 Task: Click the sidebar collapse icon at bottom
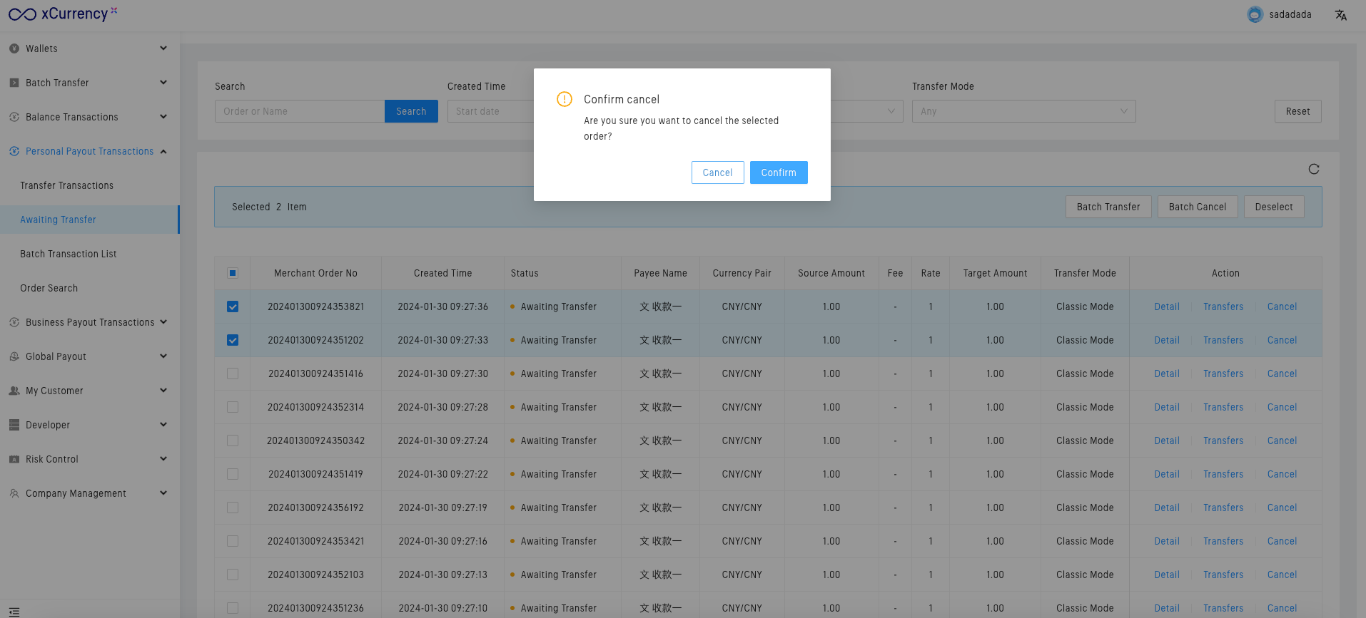pyautogui.click(x=14, y=612)
